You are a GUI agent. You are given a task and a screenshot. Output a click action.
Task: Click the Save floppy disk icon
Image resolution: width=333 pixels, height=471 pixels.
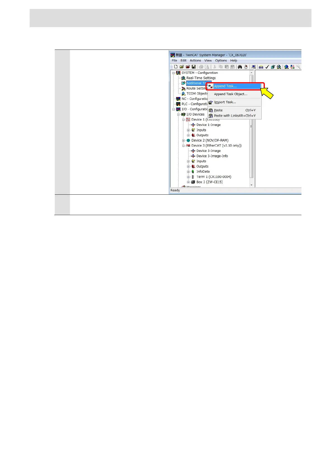tap(193, 67)
